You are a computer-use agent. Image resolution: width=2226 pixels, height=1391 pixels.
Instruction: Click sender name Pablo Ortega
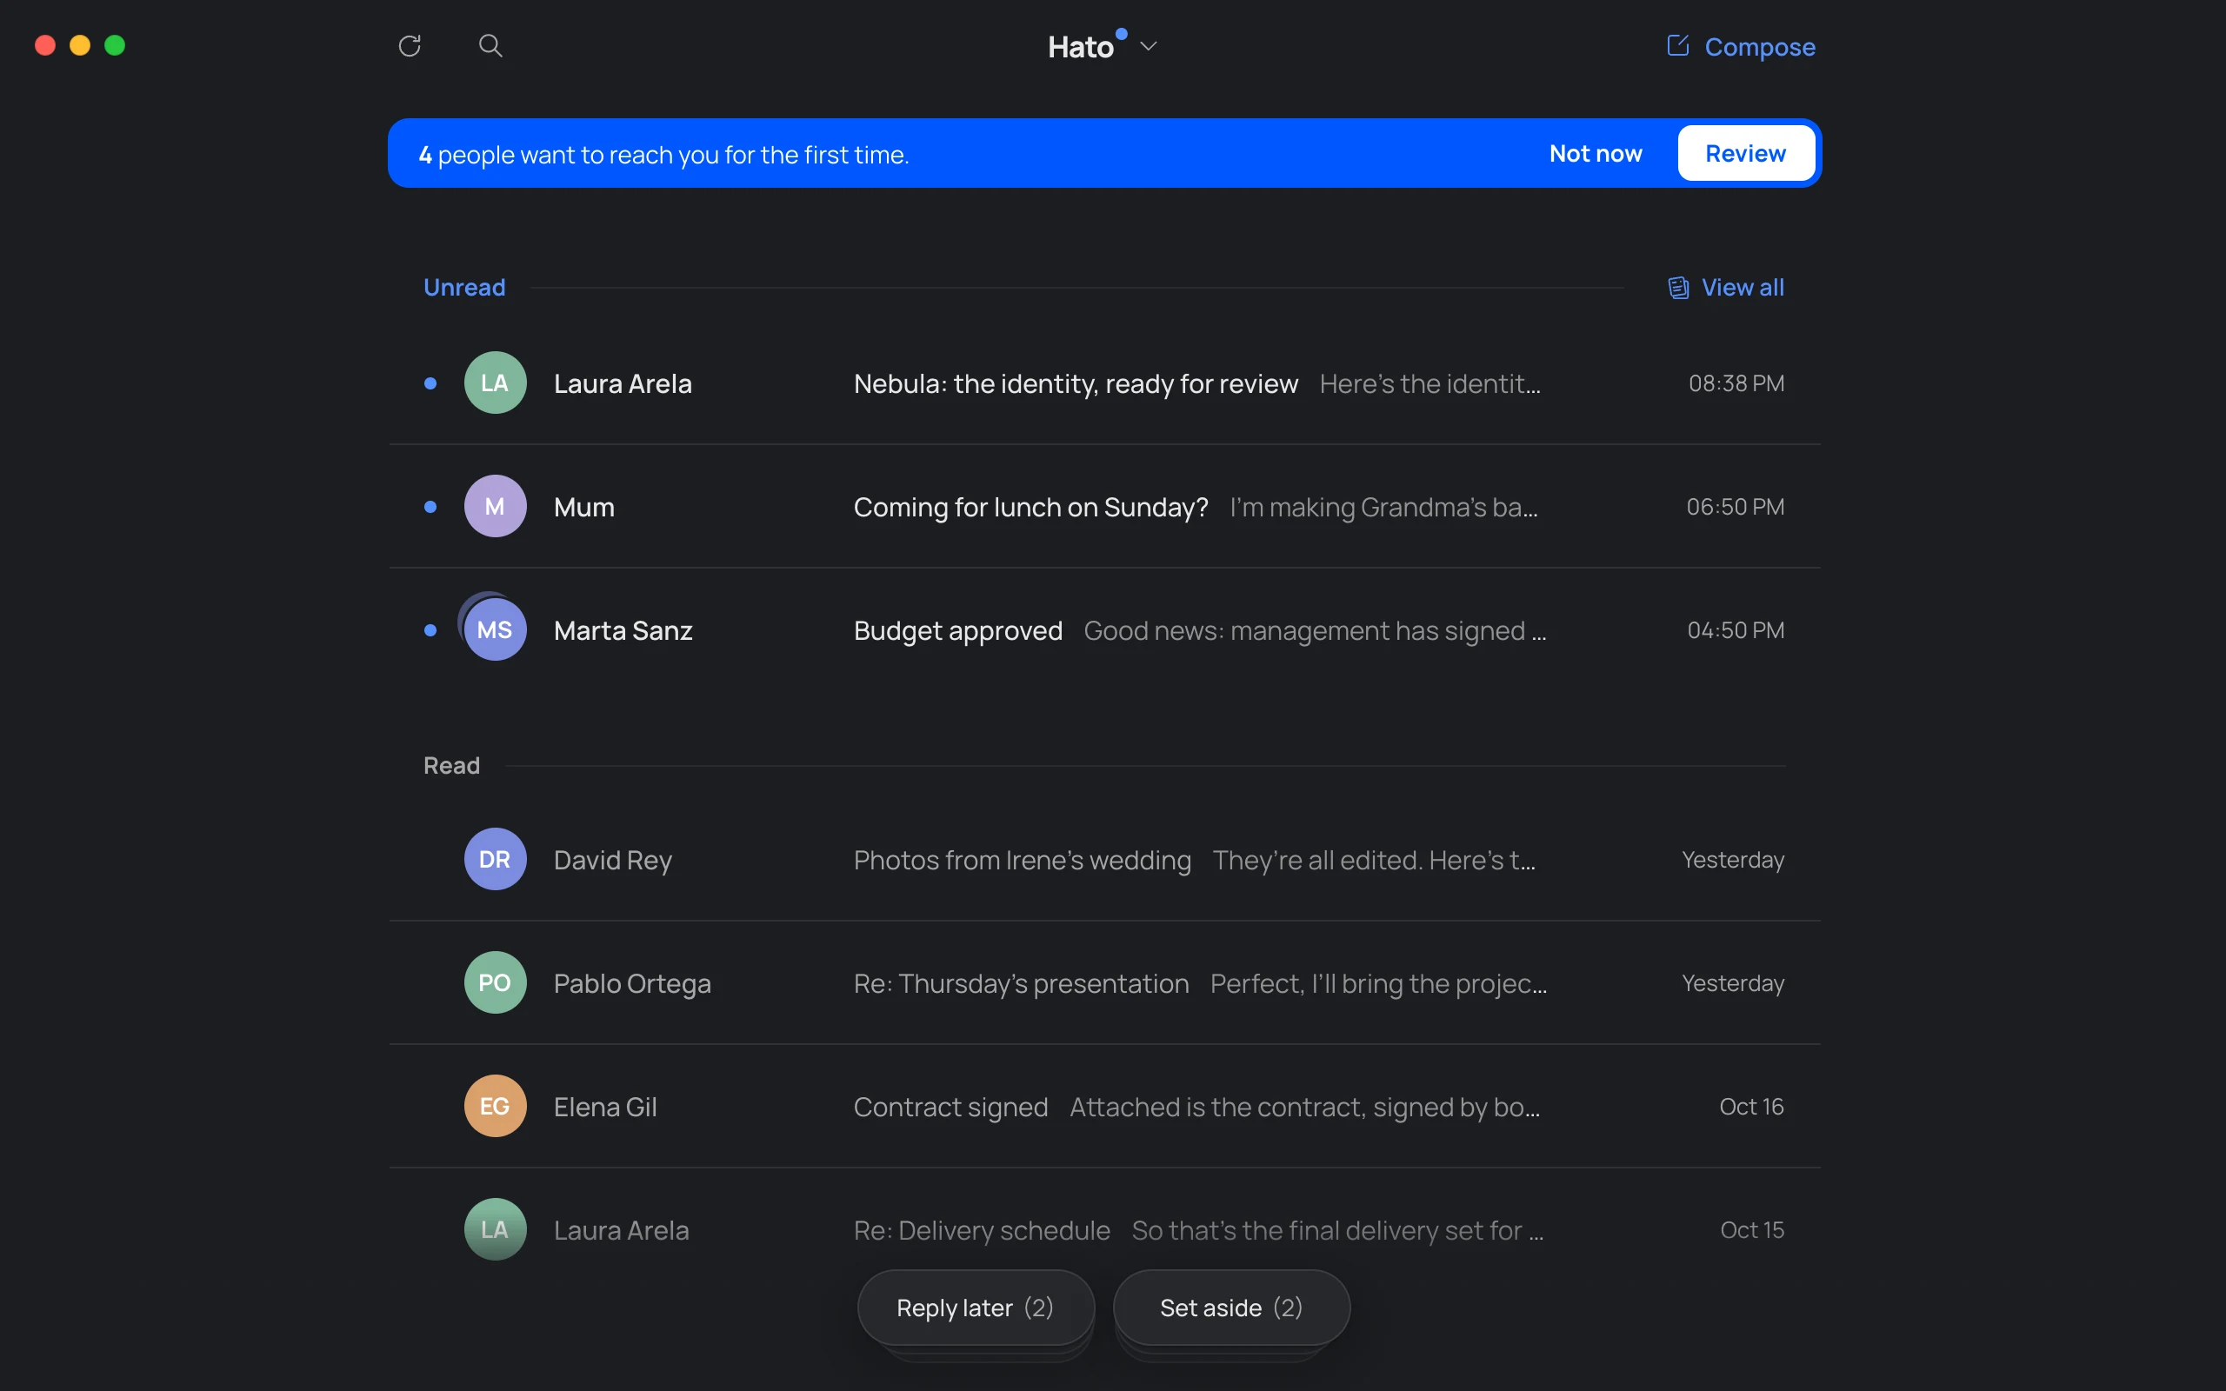pyautogui.click(x=632, y=983)
